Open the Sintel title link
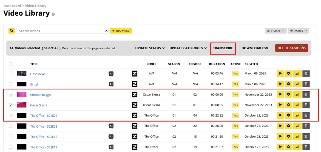The width and height of the screenshot is (321, 152). click(x=34, y=85)
